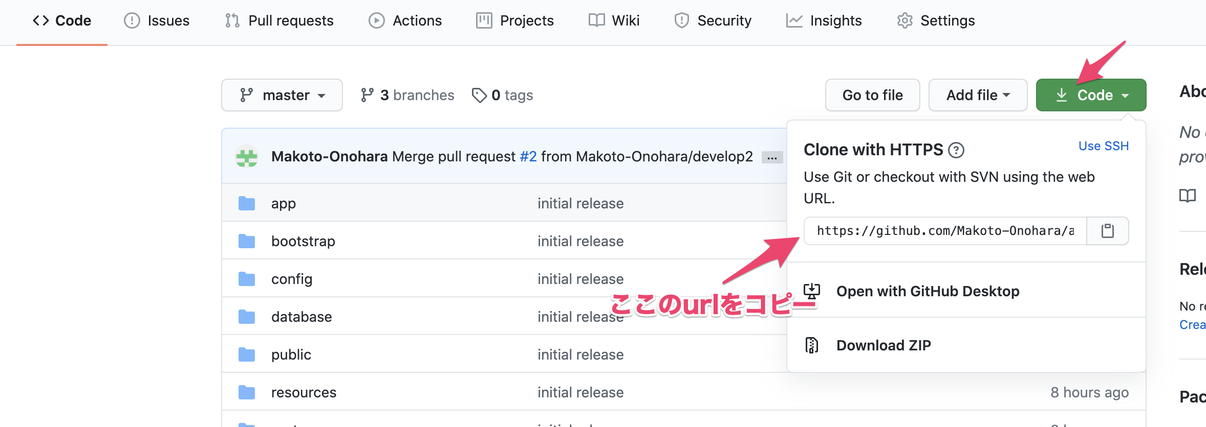Open the Add file dropdown
Screen dimensions: 1206x427
978,96
